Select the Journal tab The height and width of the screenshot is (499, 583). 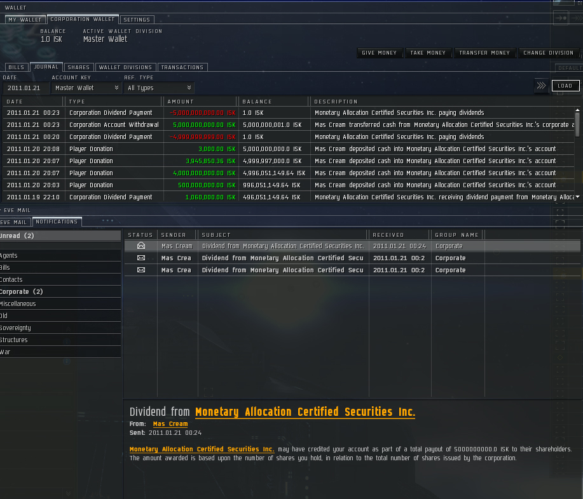point(46,67)
